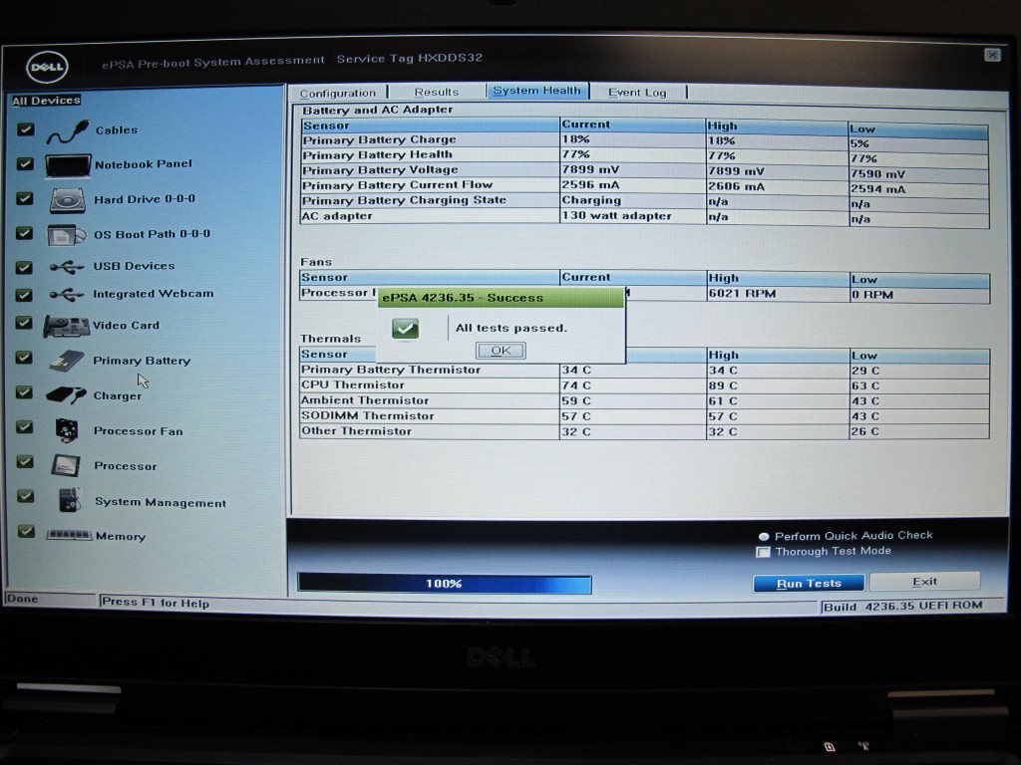1021x765 pixels.
Task: Click the Charger icon
Action: (67, 394)
